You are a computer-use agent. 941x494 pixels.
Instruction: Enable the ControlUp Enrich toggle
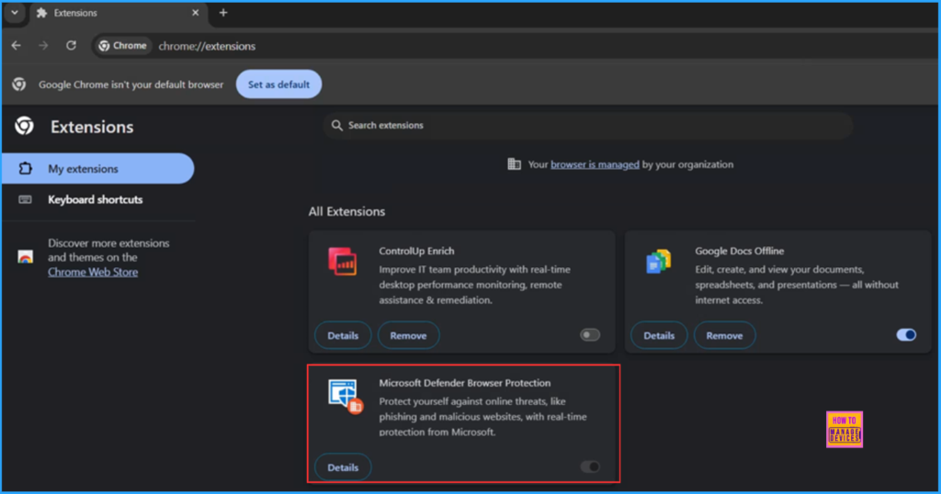coord(590,335)
